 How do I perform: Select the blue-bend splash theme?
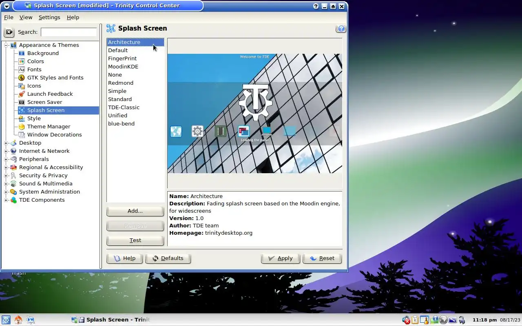(x=135, y=123)
